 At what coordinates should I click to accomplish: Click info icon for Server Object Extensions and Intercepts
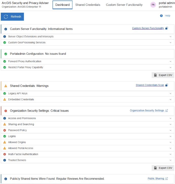tap(5, 36)
